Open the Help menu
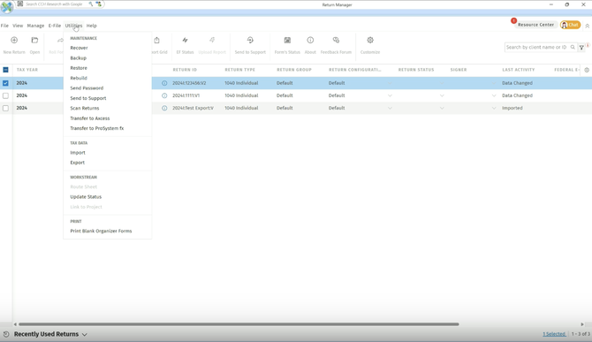592x342 pixels. click(91, 26)
